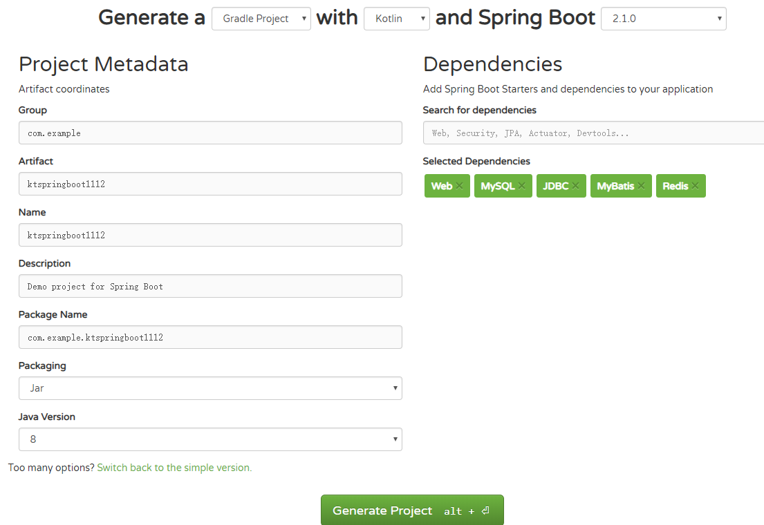
Task: Focus the Description field with Demo project
Action: 210,286
